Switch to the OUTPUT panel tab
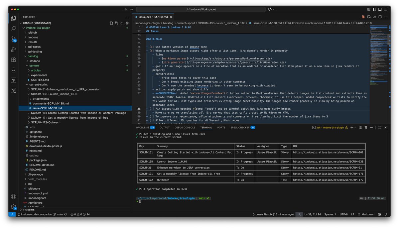The image size is (399, 228). point(164,127)
